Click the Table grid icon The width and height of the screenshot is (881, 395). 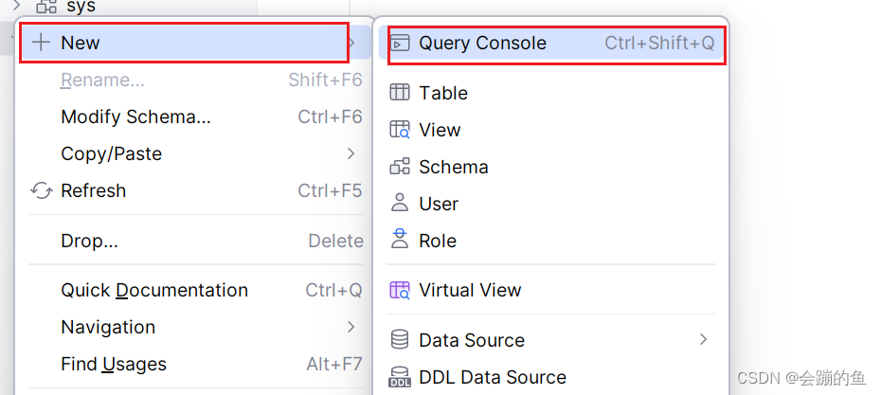400,92
